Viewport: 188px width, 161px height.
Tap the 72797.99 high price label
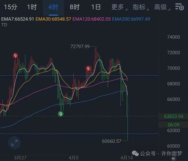[x=80, y=46]
